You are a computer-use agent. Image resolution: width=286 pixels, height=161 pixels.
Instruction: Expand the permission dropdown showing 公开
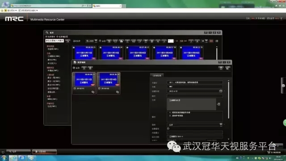[221, 125]
